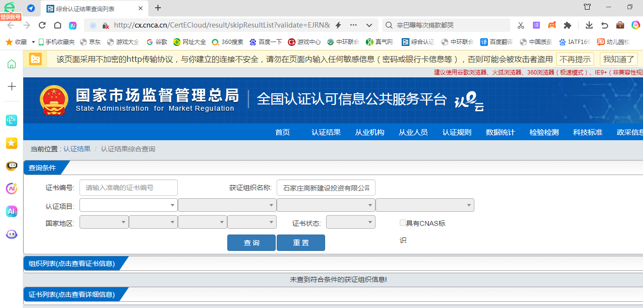The height and width of the screenshot is (308, 643).
Task: Click the undo restore-closed-tab icon
Action: pyautogui.click(x=605, y=25)
